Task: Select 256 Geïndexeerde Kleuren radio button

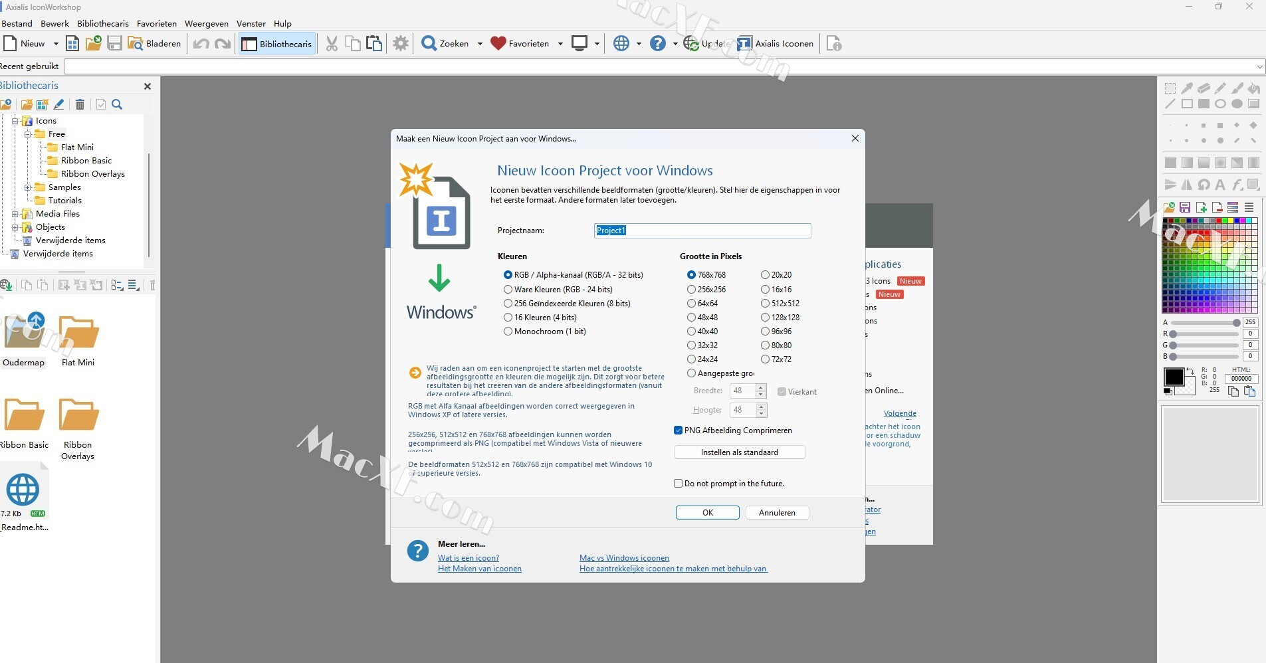Action: [x=508, y=304]
